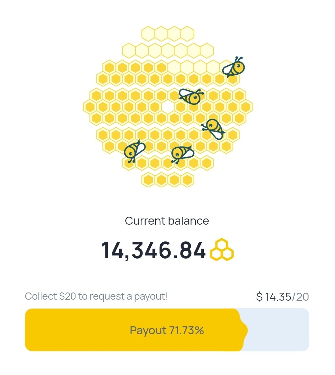Click the Payout 71.73% label text

(167, 330)
